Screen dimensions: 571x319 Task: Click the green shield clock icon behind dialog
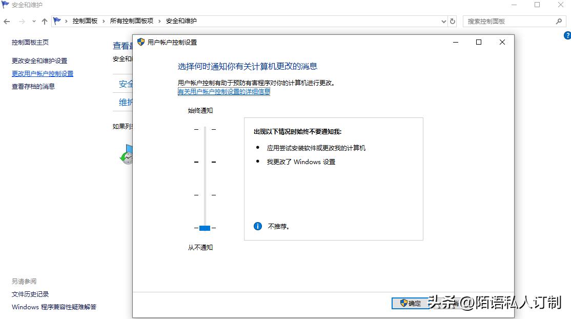[x=127, y=158]
